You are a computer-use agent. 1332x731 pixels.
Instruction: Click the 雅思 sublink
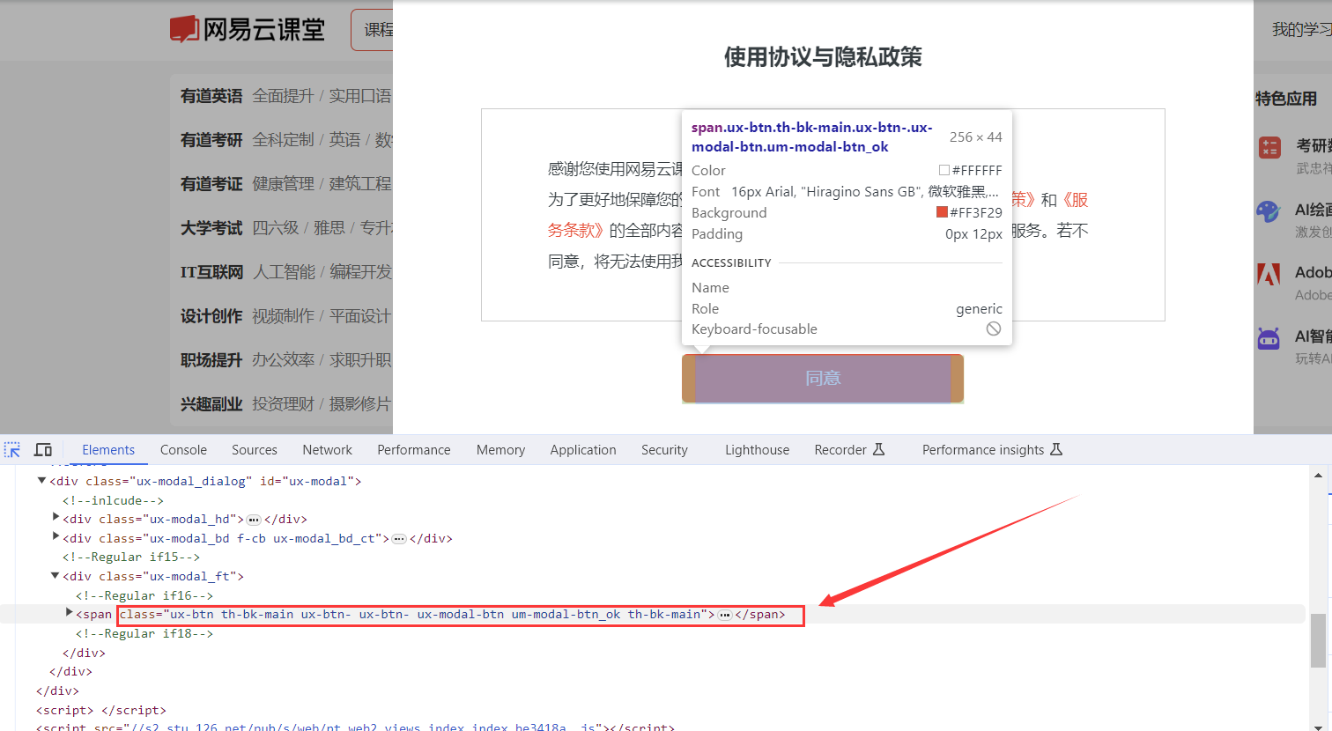click(329, 228)
